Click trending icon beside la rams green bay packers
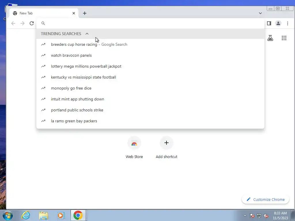 click(43, 121)
